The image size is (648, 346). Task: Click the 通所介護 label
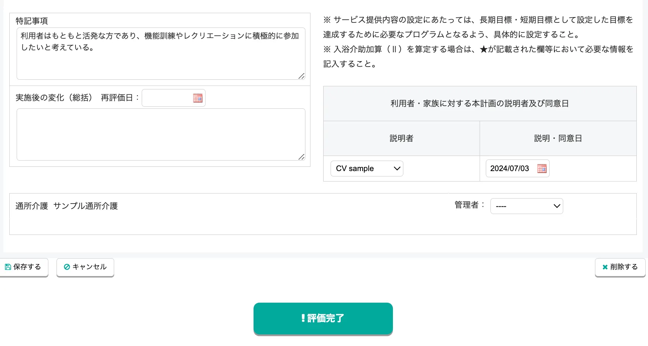[x=32, y=206]
